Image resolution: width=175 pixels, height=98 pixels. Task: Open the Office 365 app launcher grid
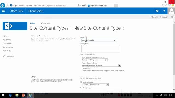(3, 11)
